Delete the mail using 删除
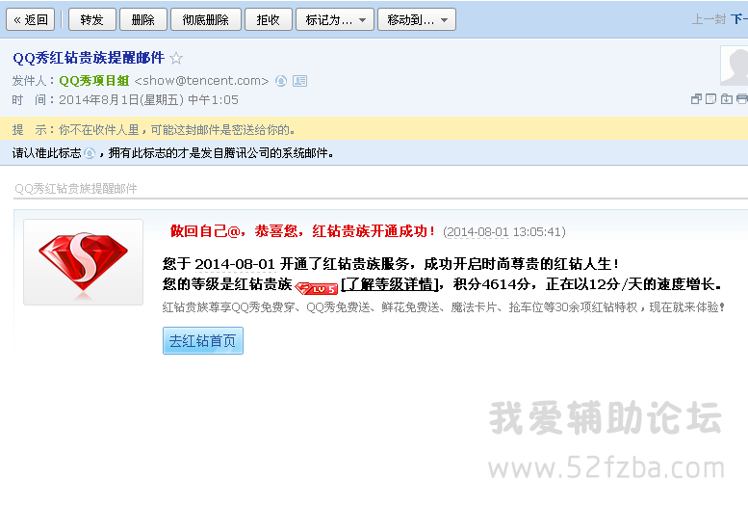This screenshot has height=505, width=748. click(x=143, y=19)
